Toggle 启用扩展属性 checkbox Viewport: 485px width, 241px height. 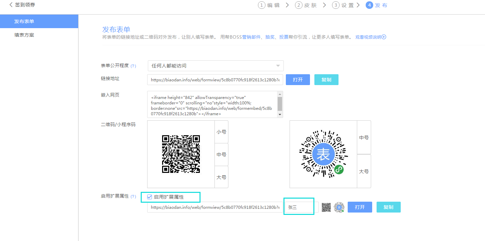click(x=150, y=197)
